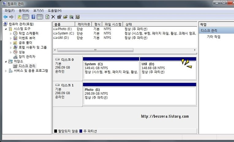Select Photo (E:) row in volume list
This screenshot has height=142, width=234.
pyautogui.click(x=125, y=29)
